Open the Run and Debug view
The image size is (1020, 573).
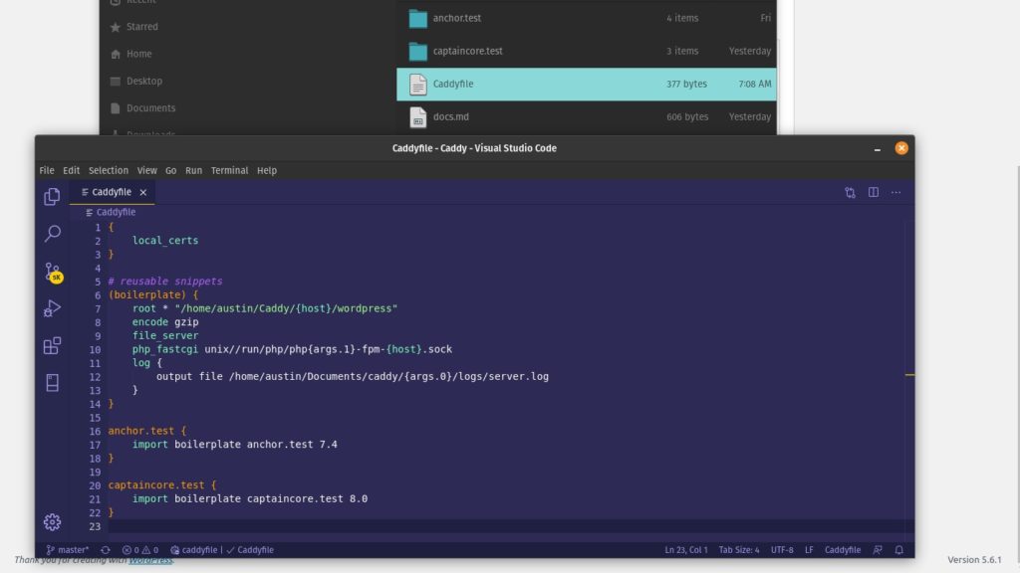pyautogui.click(x=52, y=308)
